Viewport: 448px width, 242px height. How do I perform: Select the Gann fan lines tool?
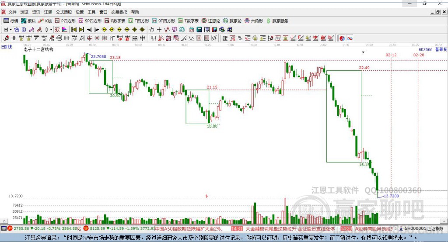click(161, 38)
